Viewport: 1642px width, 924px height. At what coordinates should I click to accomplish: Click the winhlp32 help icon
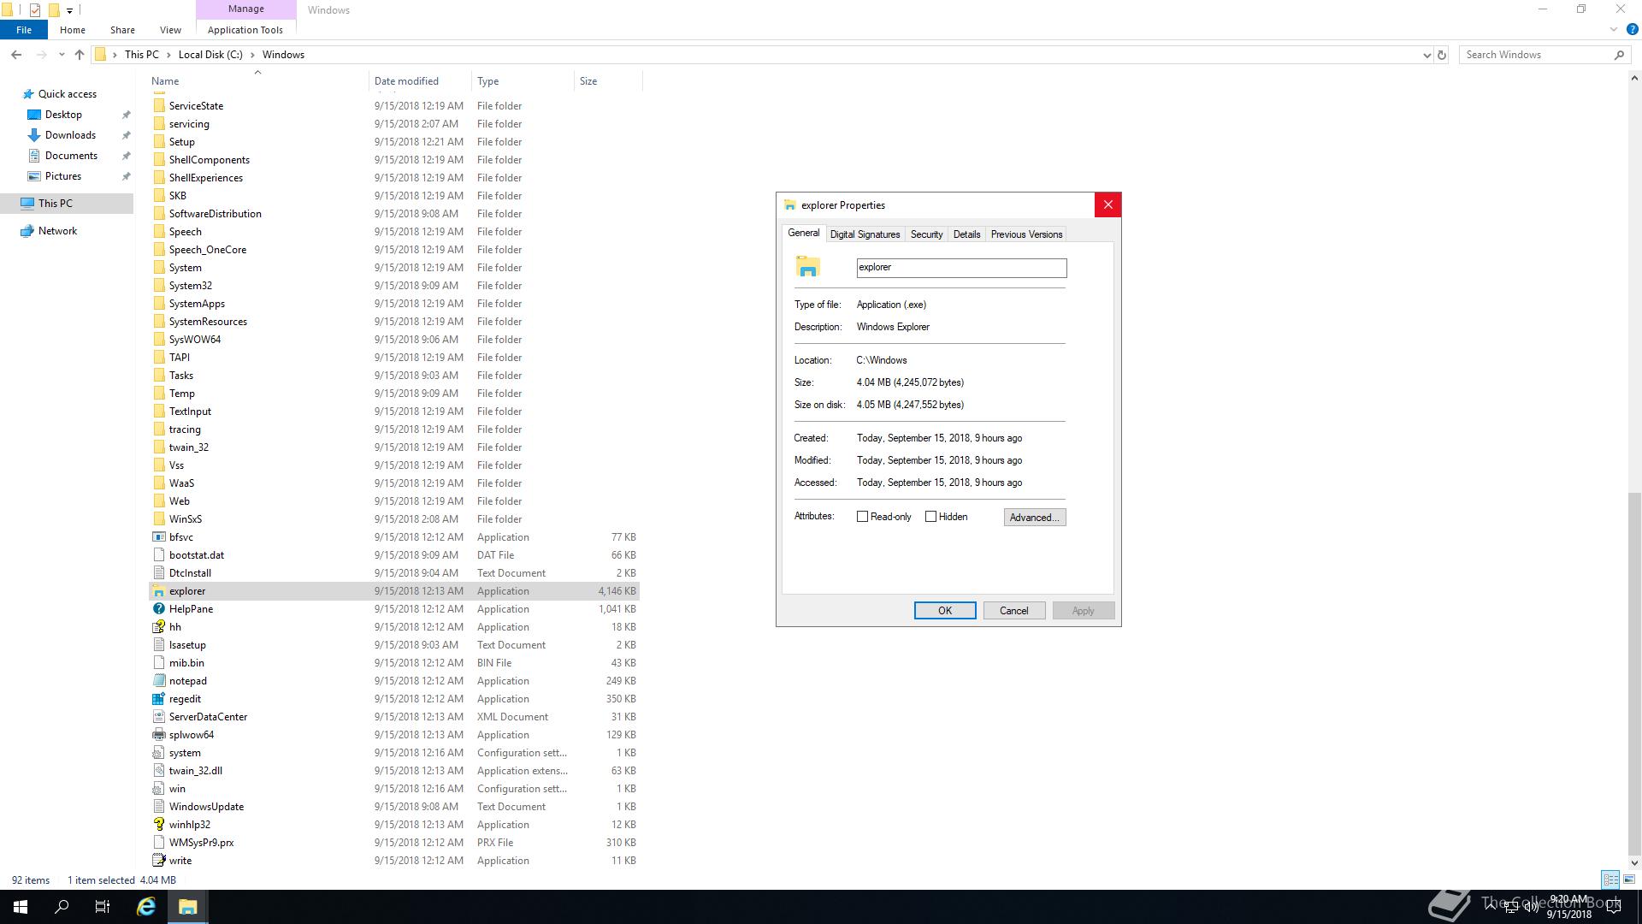tap(158, 825)
